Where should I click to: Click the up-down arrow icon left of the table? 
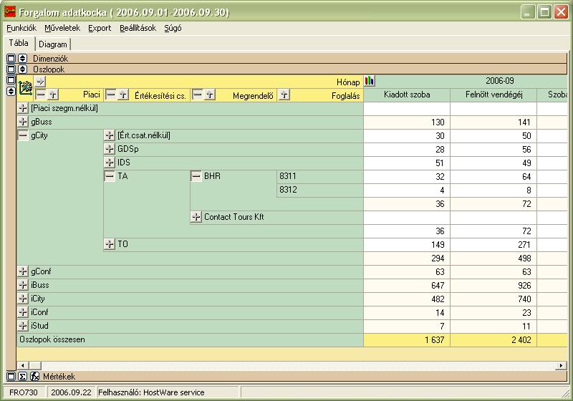pos(11,92)
